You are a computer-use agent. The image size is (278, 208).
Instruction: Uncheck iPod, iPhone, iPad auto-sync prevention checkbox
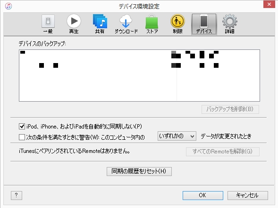pyautogui.click(x=22, y=127)
